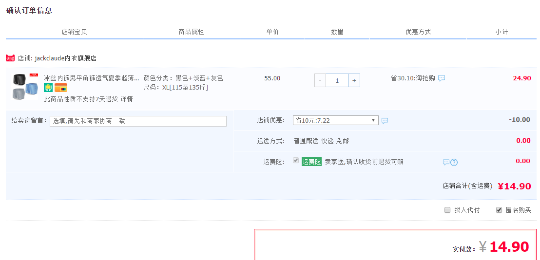Click the 普通配送 快递 免邮 shipping text
Image resolution: width=540 pixels, height=260 pixels.
(321, 141)
